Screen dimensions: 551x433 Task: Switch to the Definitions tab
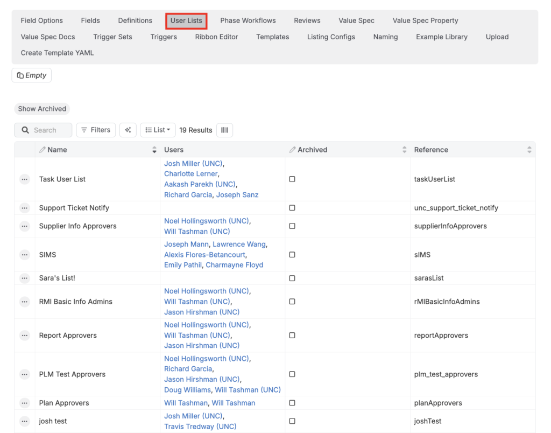click(135, 20)
